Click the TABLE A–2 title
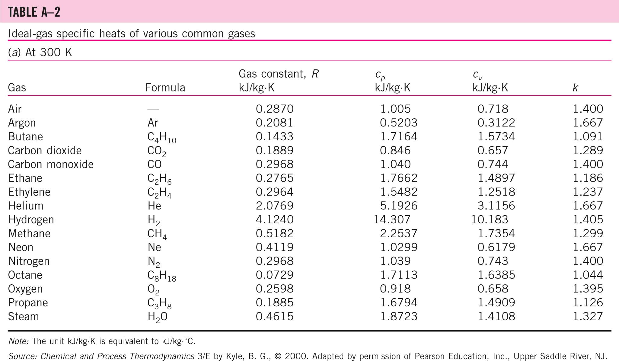Image resolution: width=619 pixels, height=361 pixels. pos(34,12)
